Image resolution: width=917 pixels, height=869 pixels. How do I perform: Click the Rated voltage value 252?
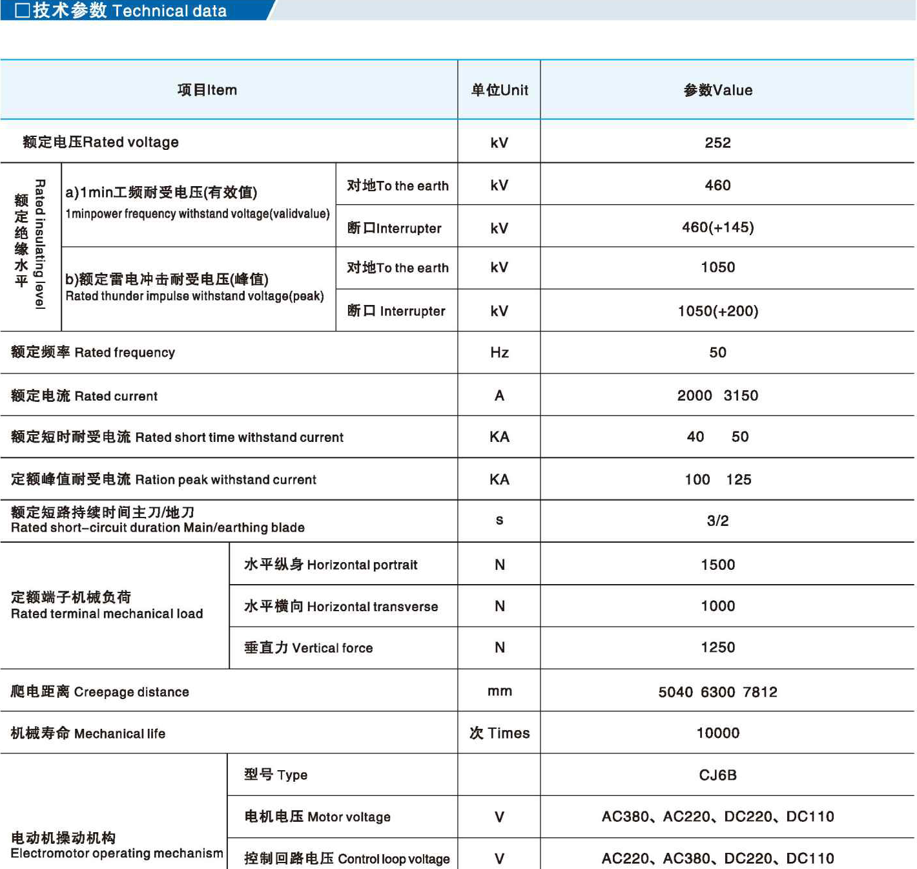pos(718,143)
